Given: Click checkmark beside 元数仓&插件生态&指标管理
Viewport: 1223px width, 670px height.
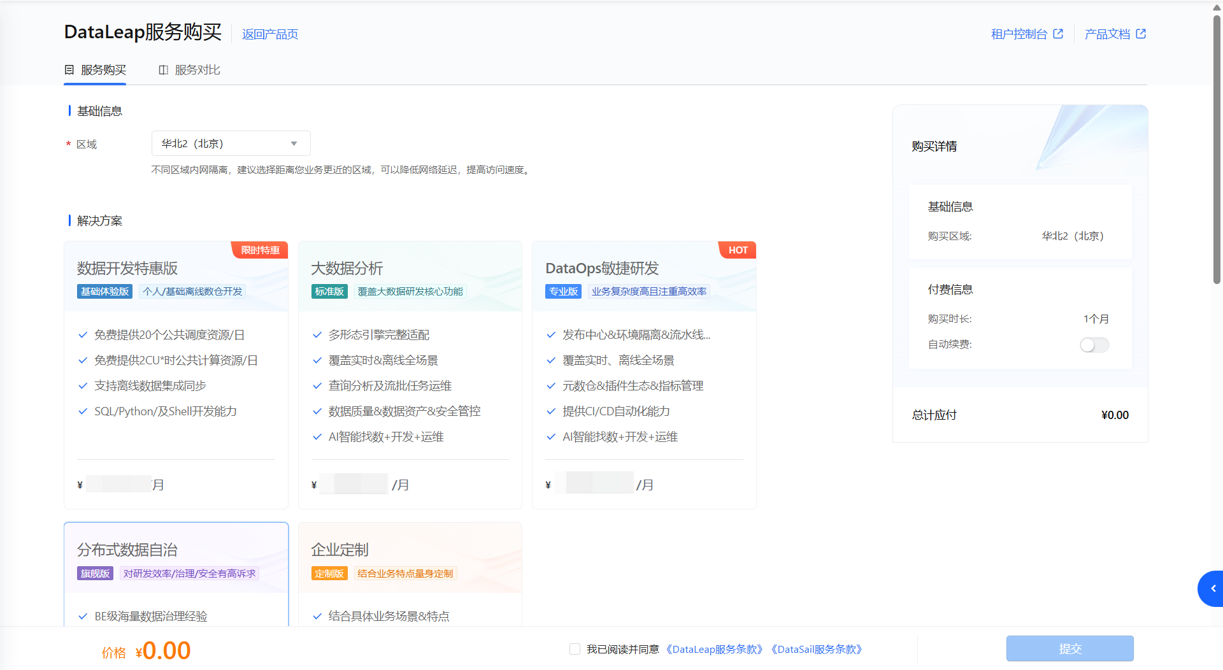Looking at the screenshot, I should coord(551,386).
